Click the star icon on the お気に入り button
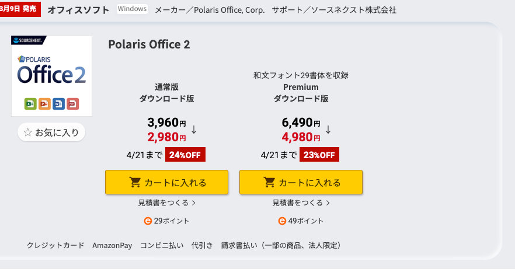This screenshot has width=515, height=272. (x=27, y=132)
